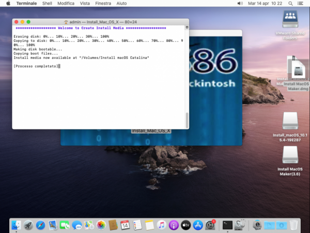Open Disk Utility from the Dock
Screen dimensions: 310x233
click(240, 225)
